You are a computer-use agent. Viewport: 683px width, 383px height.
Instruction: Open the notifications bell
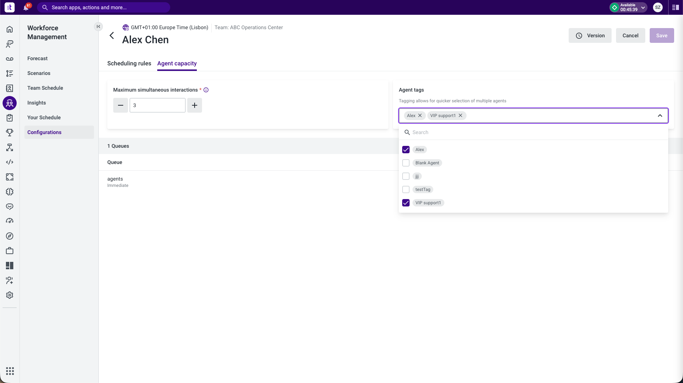click(x=26, y=7)
